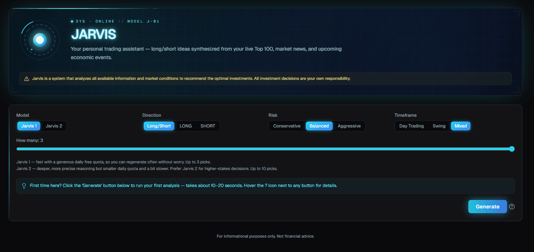Select Day Trading timeframe

tap(411, 126)
